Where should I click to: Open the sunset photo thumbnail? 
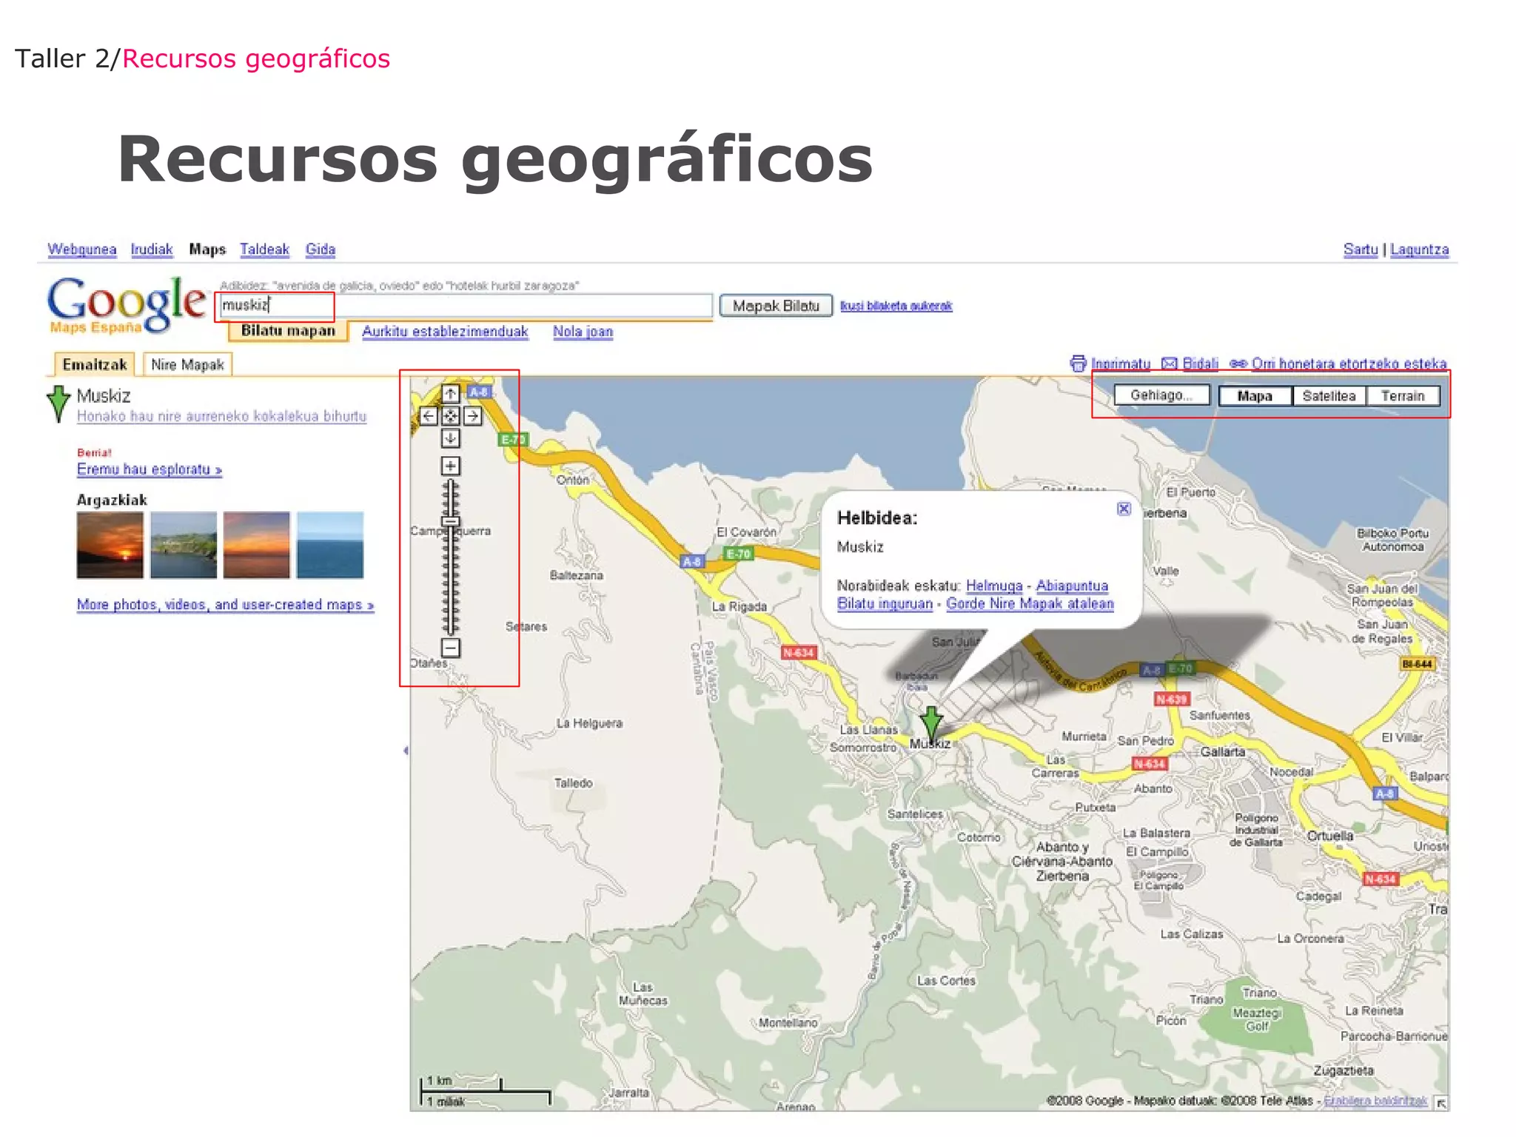[110, 545]
